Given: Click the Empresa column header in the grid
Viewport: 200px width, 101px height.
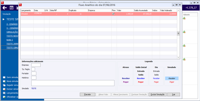Looking at the screenshot, I should [99, 10].
